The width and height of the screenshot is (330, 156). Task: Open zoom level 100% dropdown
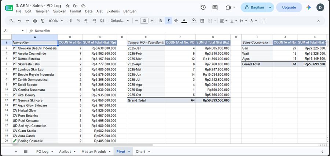[56, 21]
